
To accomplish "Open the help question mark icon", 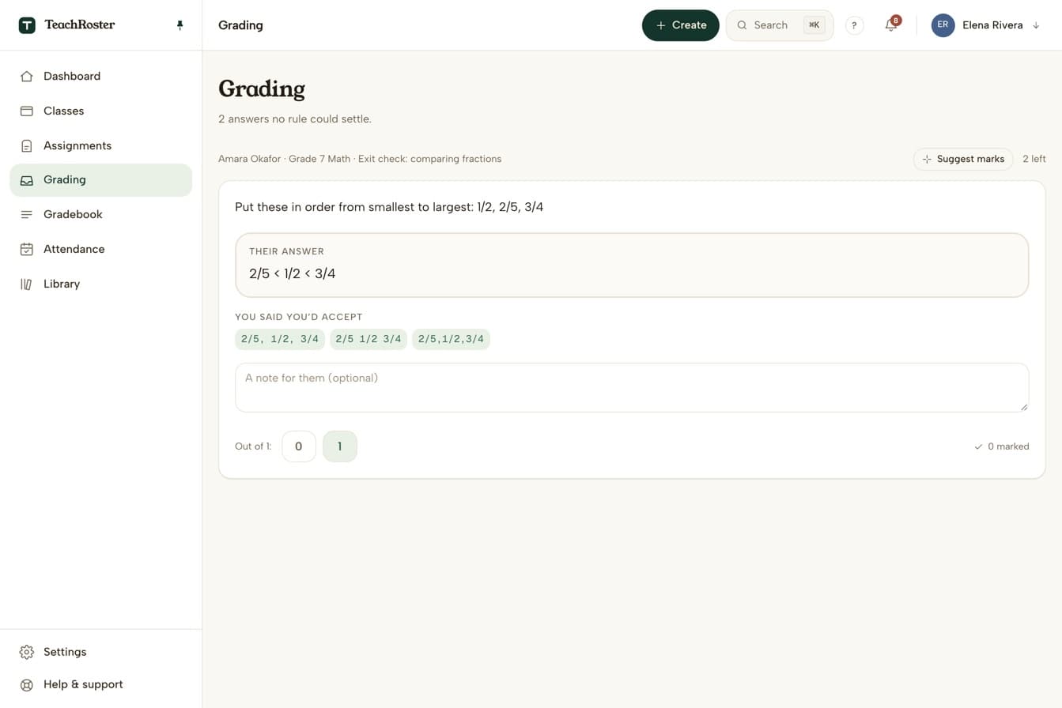I will (x=854, y=25).
